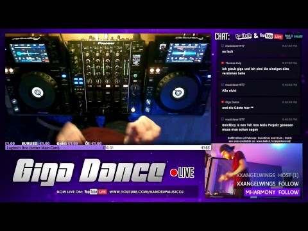Screen dimensions: 308x231
Task: Click the 'XXANGELWINGS HOST (1)' entry
Action: 268,175
